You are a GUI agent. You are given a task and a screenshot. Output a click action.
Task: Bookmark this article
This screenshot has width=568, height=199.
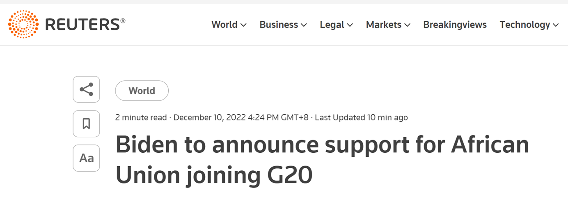click(86, 124)
